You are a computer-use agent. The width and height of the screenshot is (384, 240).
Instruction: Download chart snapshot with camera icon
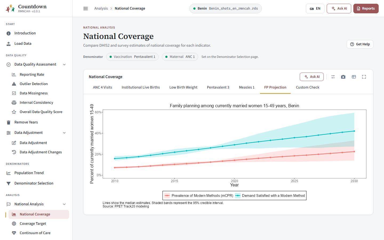[343, 77]
